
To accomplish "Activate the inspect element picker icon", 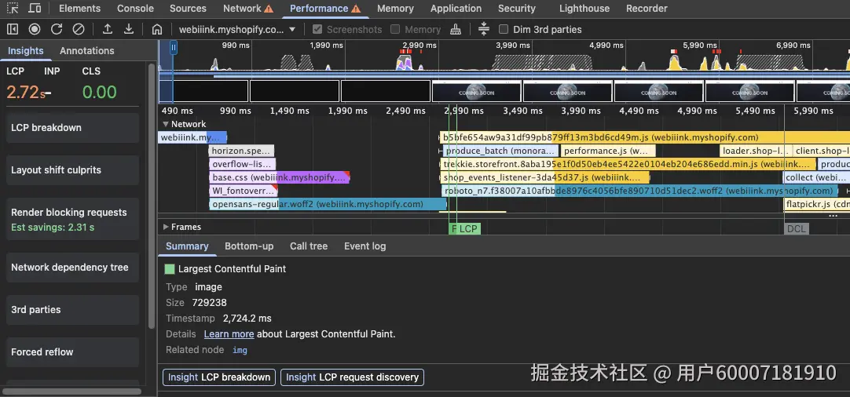I will pyautogui.click(x=13, y=8).
